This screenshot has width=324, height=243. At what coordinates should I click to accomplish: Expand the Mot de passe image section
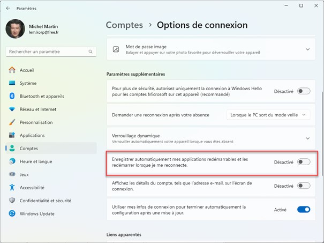307,49
